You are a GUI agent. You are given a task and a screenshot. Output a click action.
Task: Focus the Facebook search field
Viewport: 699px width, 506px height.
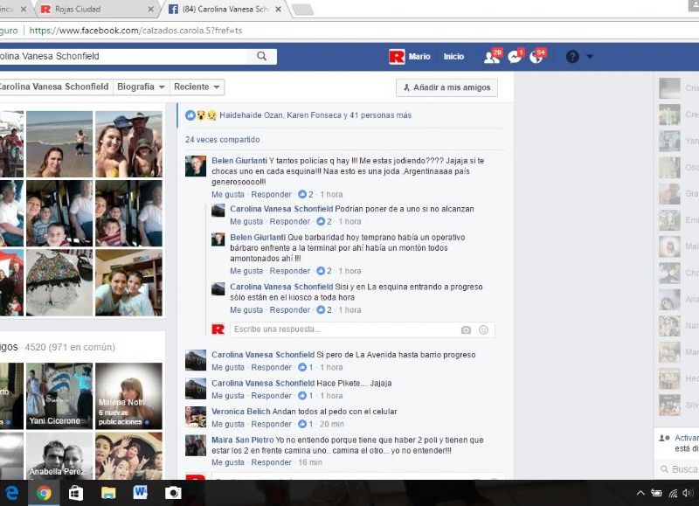[122, 56]
